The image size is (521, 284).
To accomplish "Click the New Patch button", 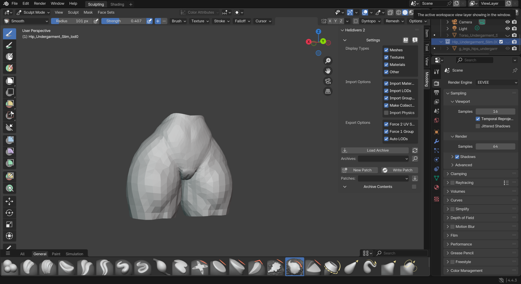I will (359, 170).
